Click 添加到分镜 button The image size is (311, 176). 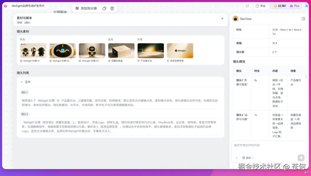coord(86,8)
